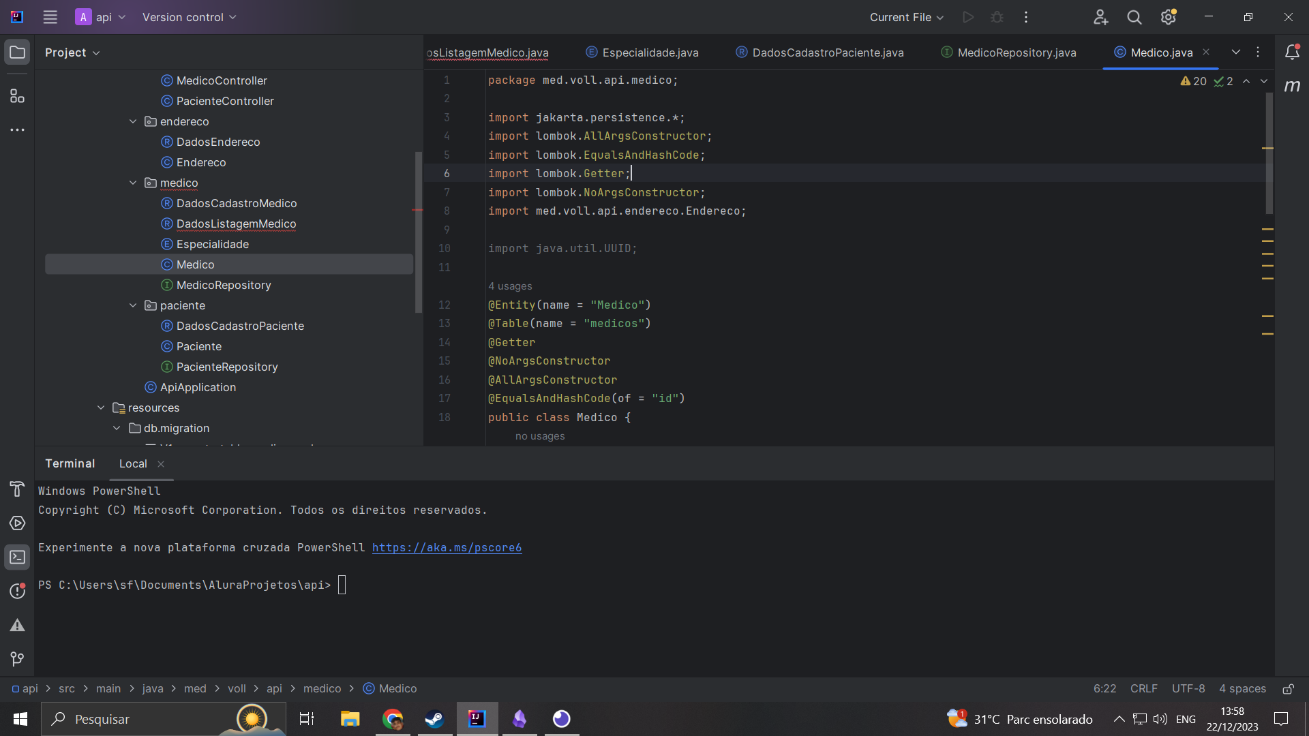The image size is (1309, 736).
Task: Open Code With Me add-user icon
Action: tap(1100, 17)
